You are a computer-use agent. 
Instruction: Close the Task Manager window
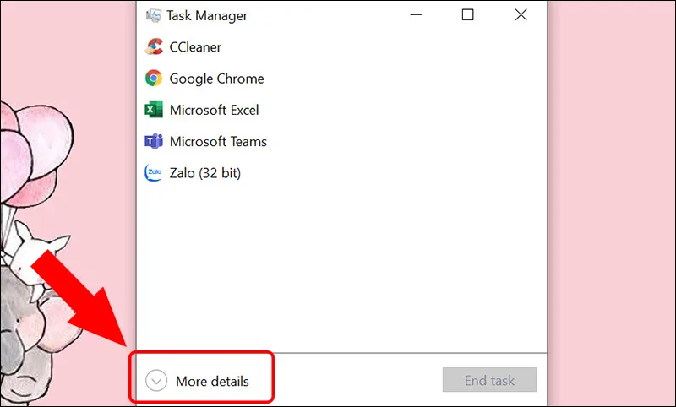(521, 15)
